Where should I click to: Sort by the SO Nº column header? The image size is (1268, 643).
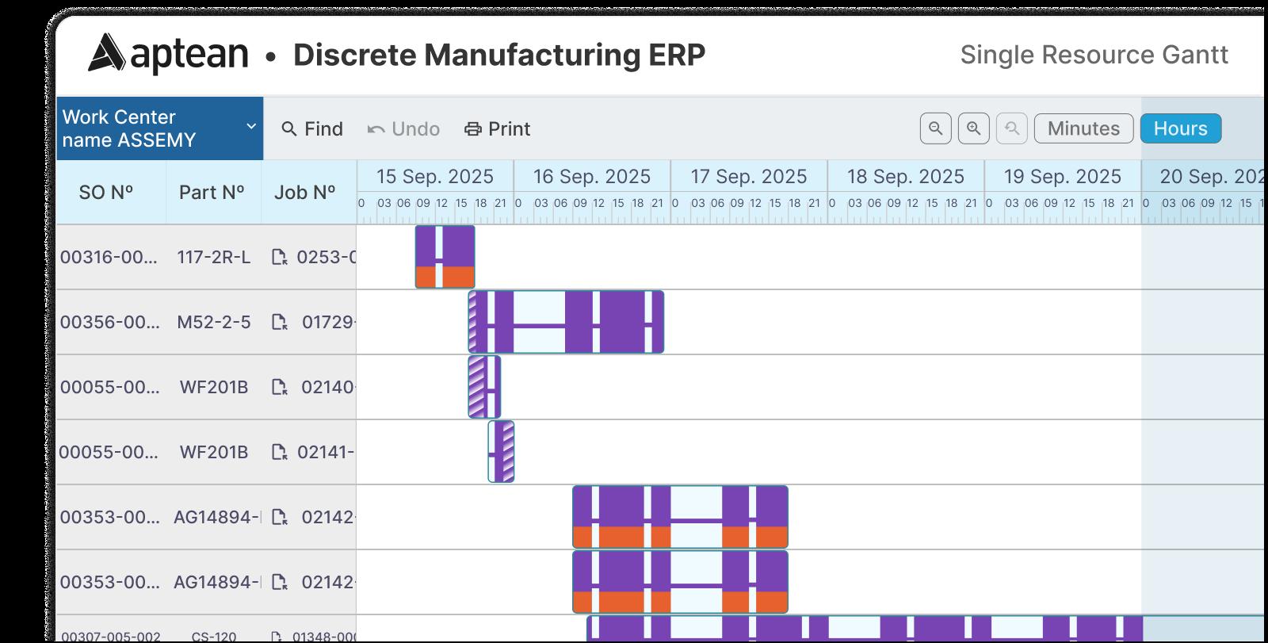click(x=106, y=193)
